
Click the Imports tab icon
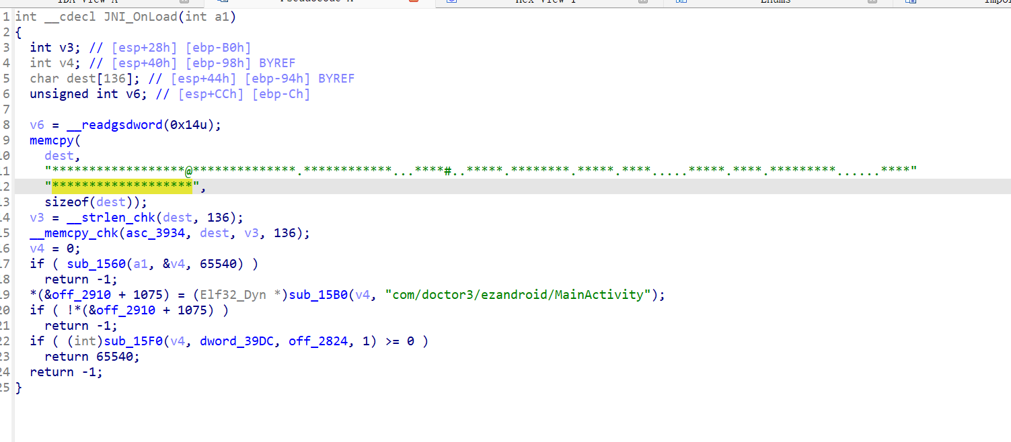tap(909, 2)
